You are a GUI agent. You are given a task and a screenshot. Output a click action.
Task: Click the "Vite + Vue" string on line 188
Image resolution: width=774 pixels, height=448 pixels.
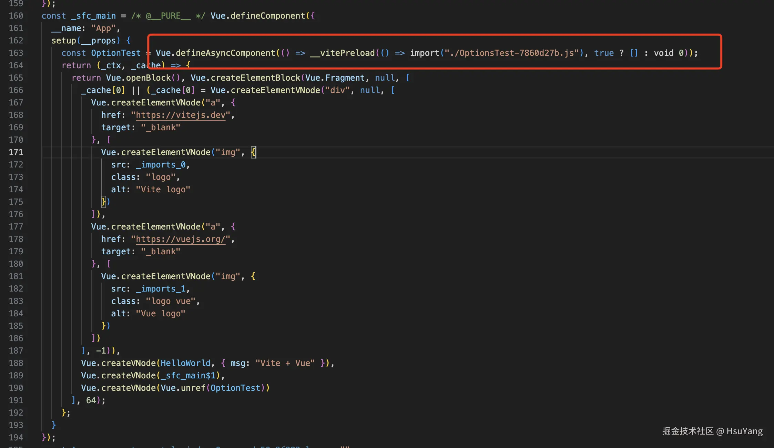pos(285,363)
